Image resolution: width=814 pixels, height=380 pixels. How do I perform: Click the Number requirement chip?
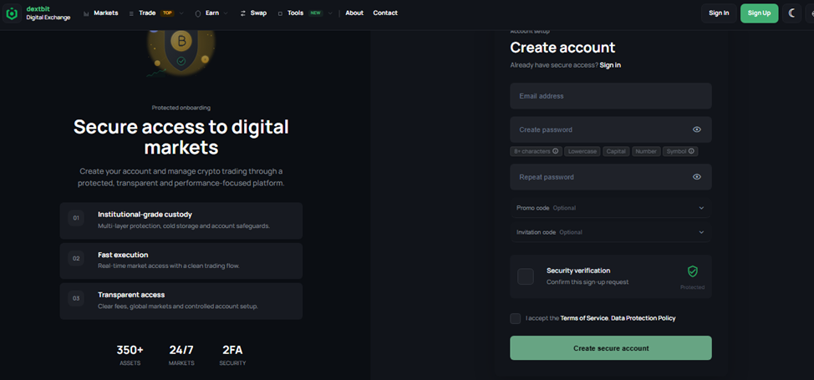click(646, 152)
